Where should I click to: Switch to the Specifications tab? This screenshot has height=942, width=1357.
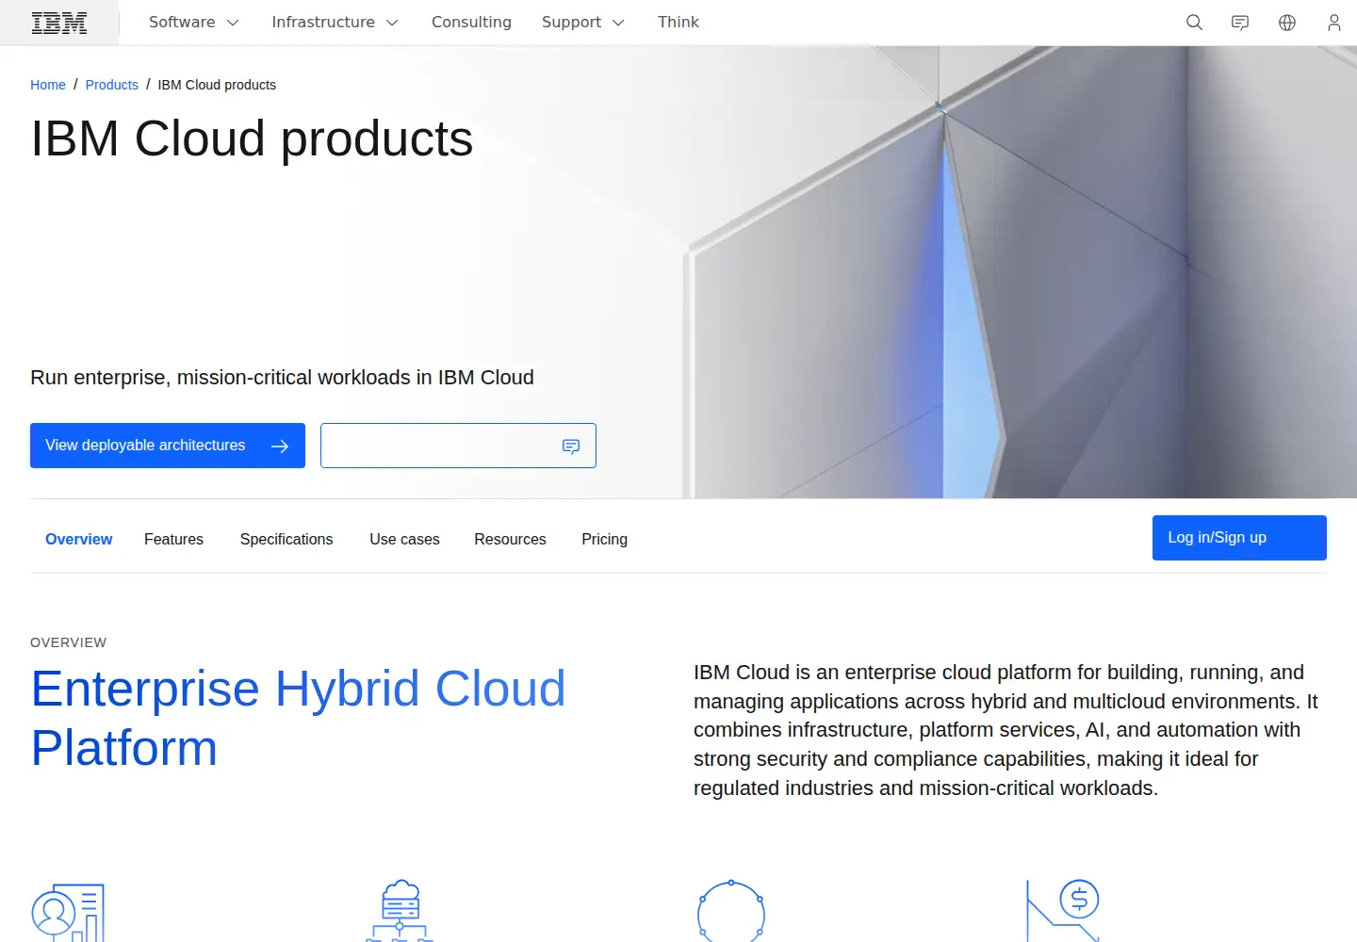pyautogui.click(x=286, y=539)
